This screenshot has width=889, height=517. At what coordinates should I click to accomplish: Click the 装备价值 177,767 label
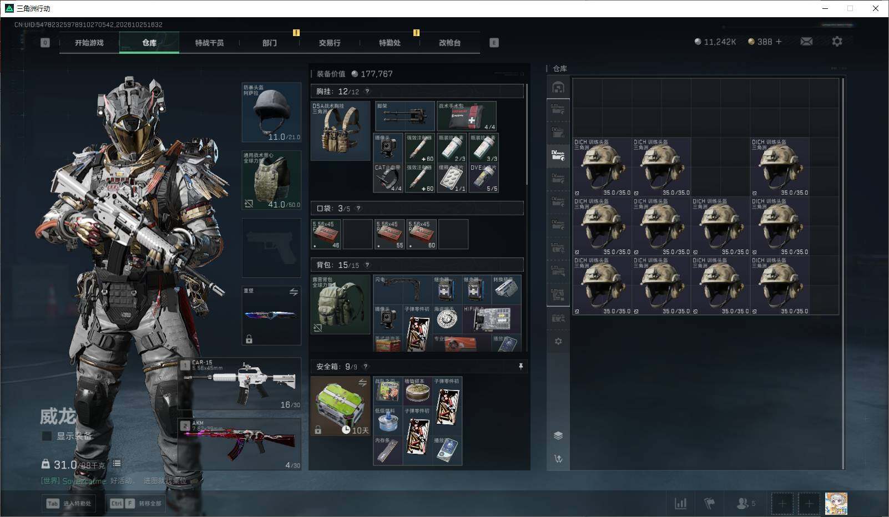355,74
